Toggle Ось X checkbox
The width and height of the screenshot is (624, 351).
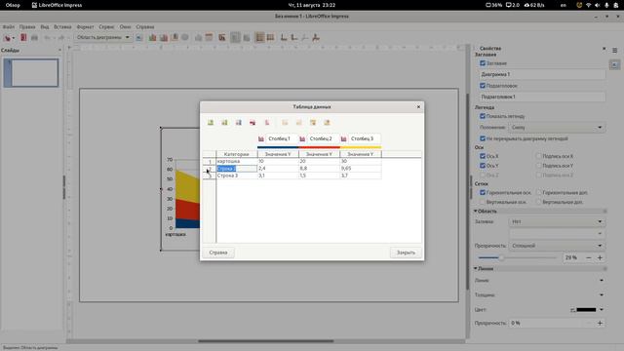click(x=483, y=156)
